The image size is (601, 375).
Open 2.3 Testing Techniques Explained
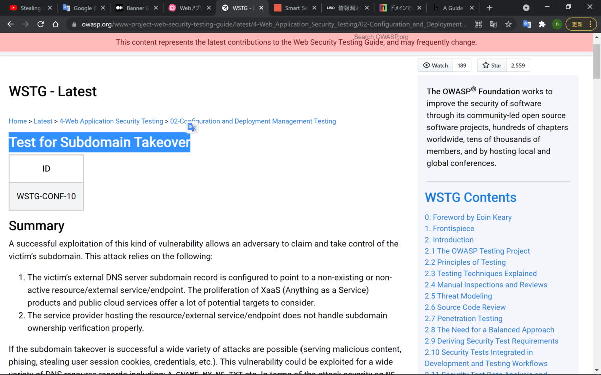pos(481,273)
